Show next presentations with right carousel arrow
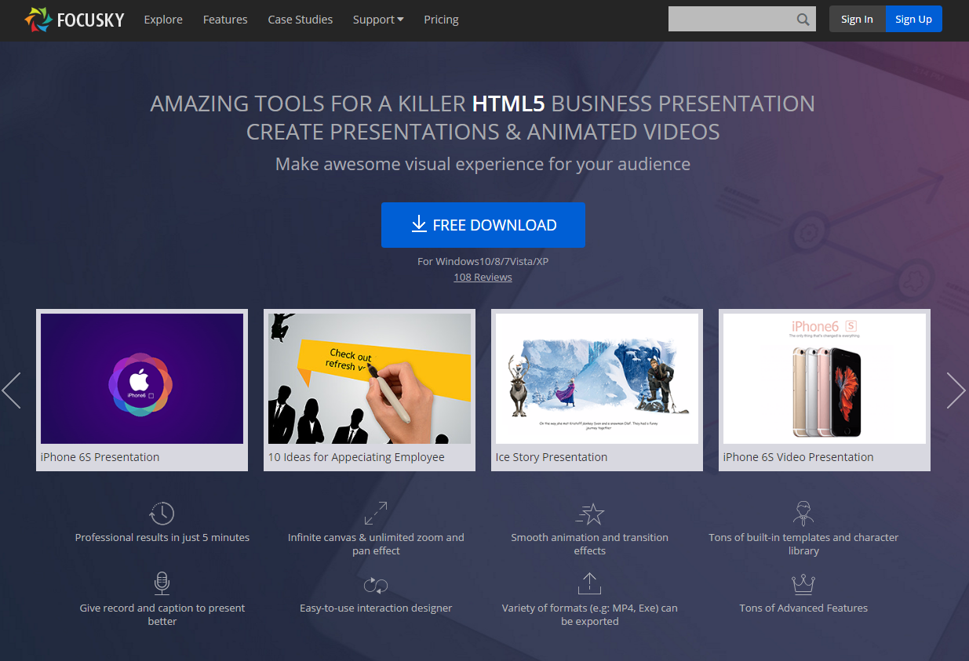The image size is (969, 661). pyautogui.click(x=956, y=390)
